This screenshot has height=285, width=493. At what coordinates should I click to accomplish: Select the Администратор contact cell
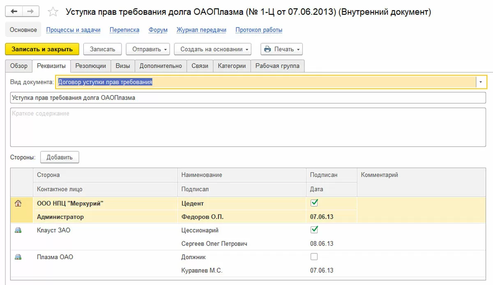click(x=105, y=217)
